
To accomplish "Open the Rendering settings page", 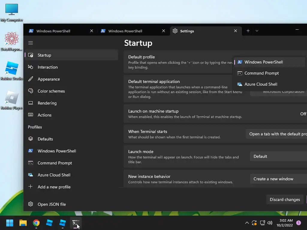I will [x=71, y=103].
